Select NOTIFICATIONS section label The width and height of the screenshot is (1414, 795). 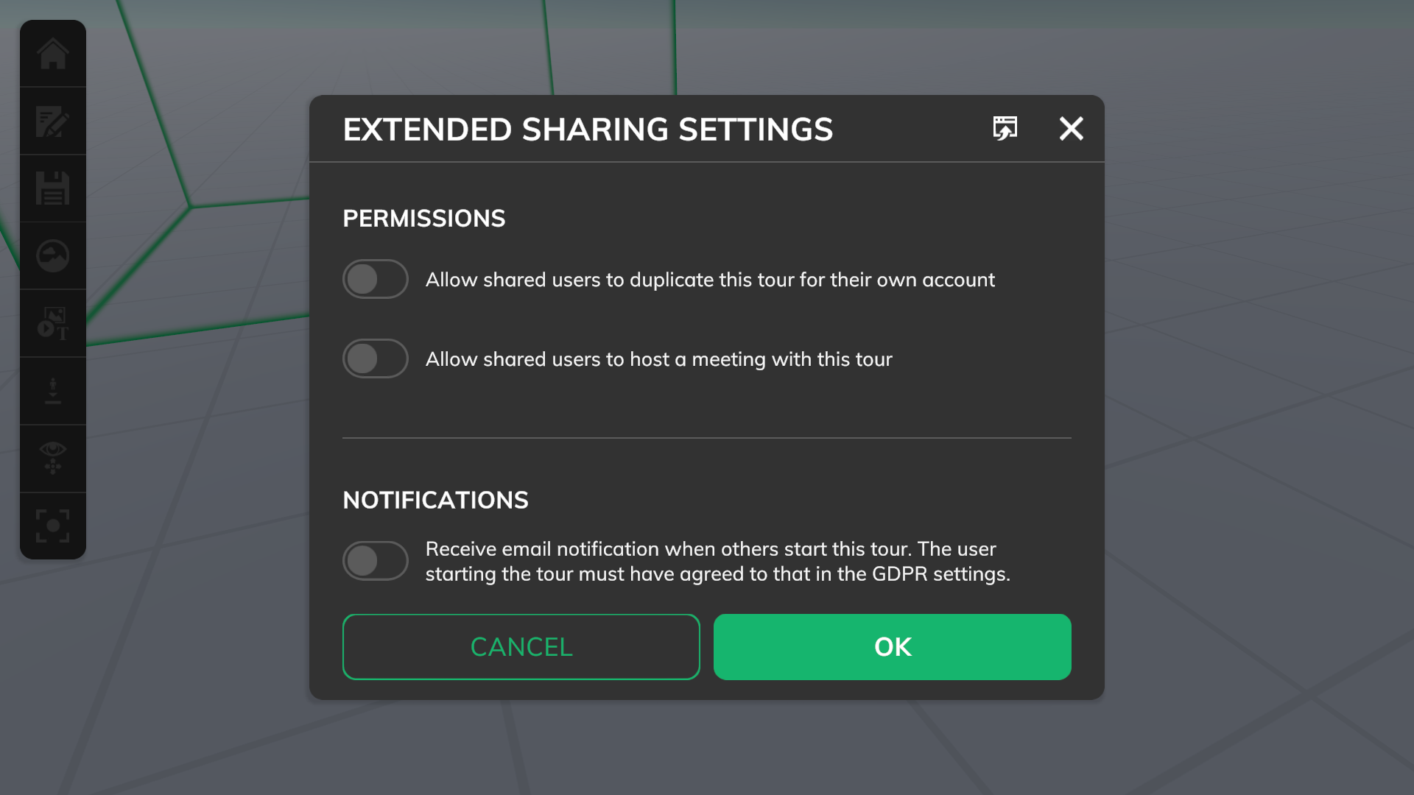435,498
